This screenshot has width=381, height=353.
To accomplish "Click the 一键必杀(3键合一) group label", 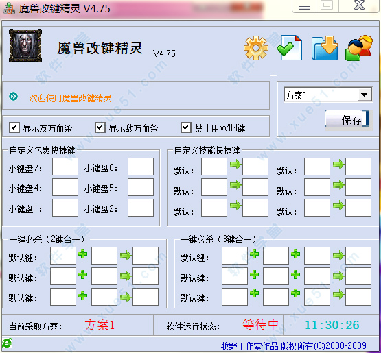I will pyautogui.click(x=219, y=239).
